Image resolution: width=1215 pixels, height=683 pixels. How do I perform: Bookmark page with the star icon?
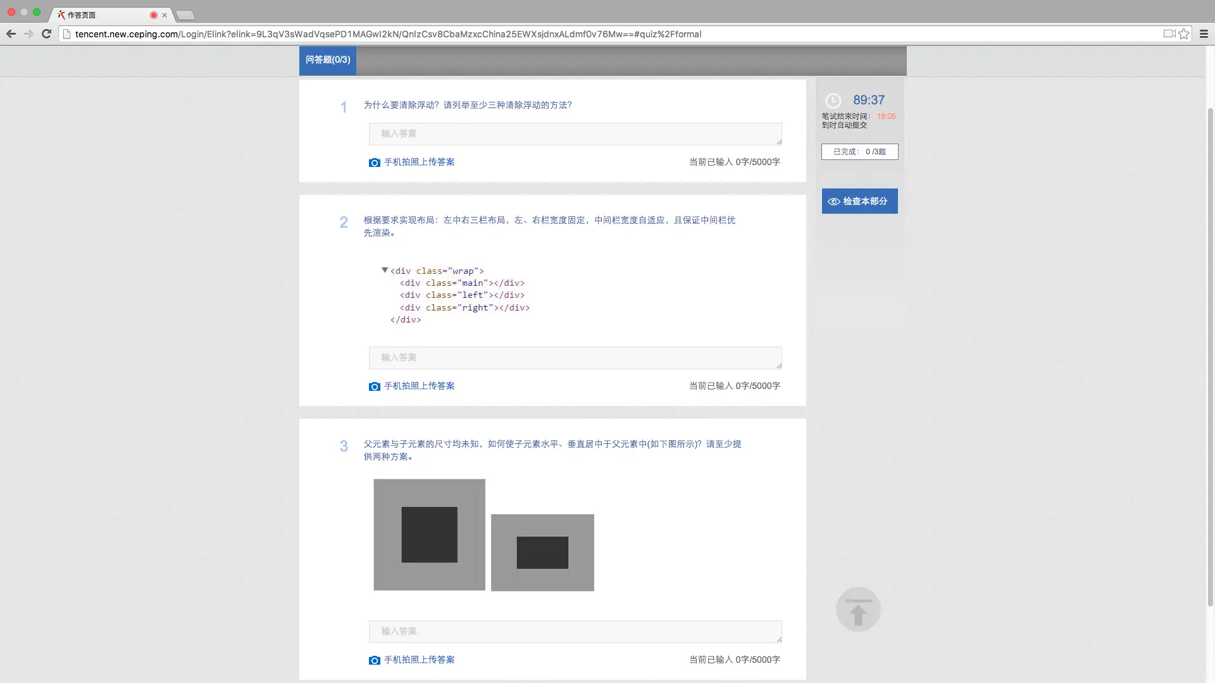1184,34
